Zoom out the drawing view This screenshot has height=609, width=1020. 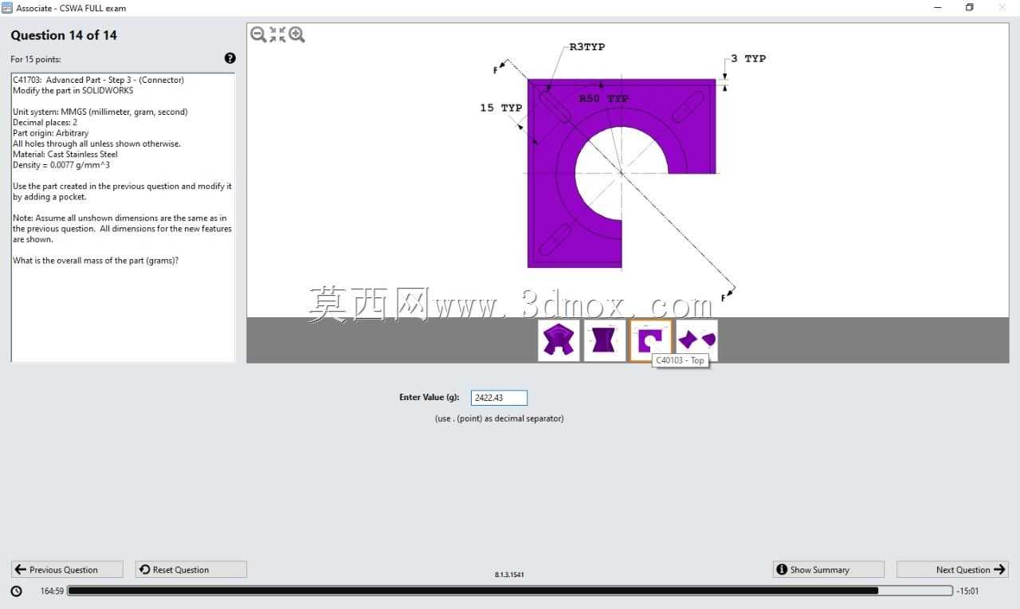[x=258, y=34]
